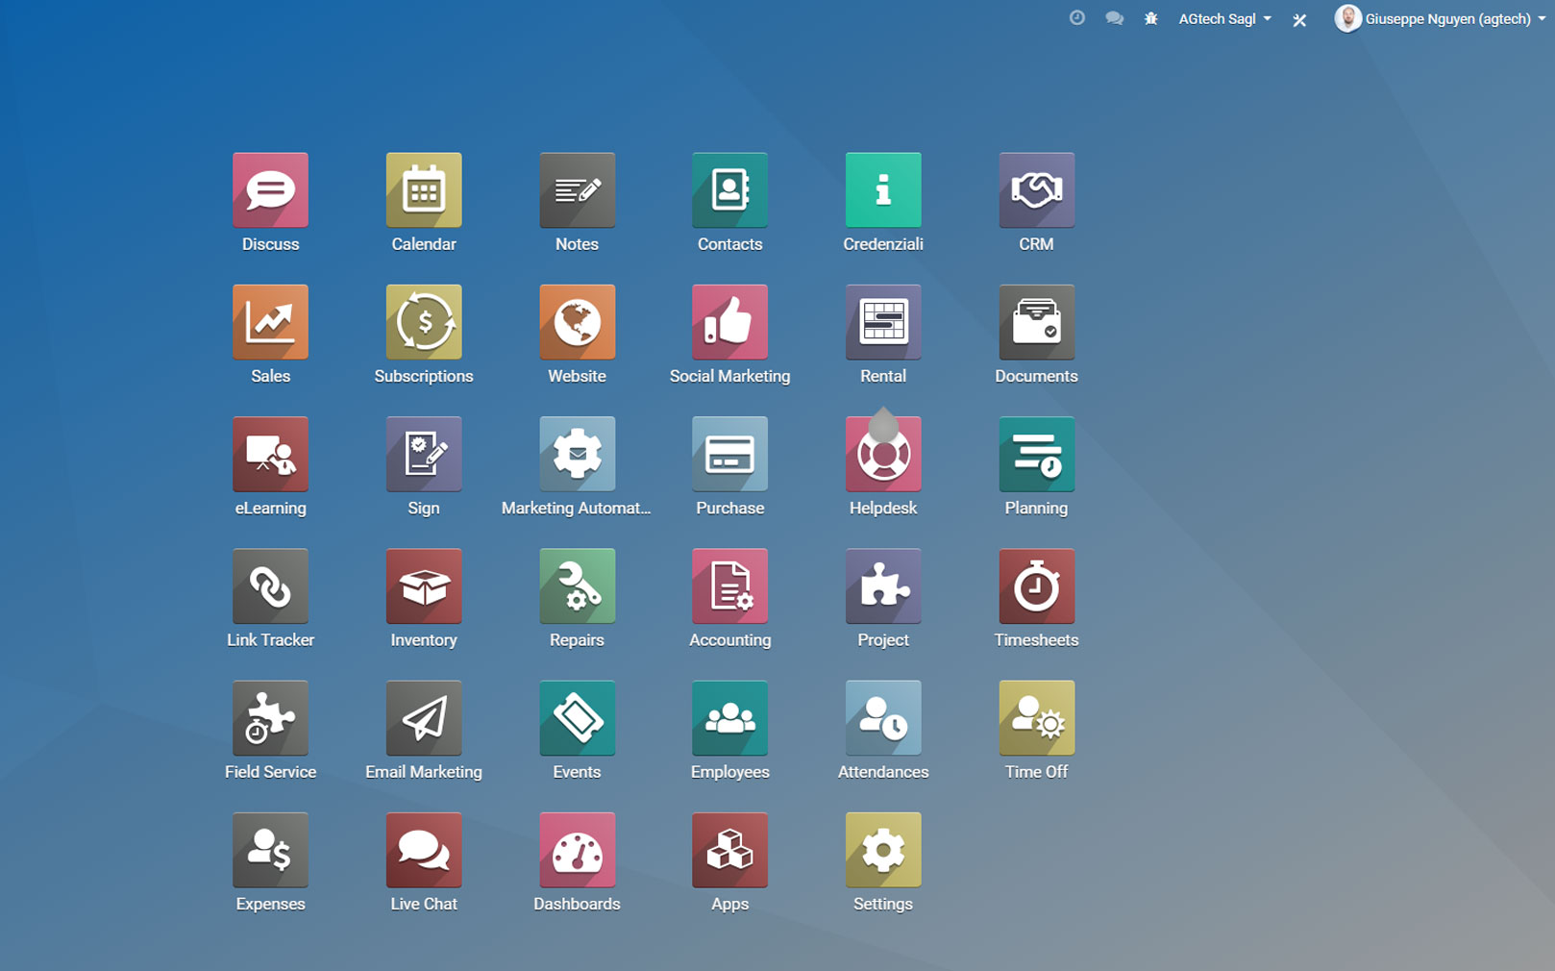The height and width of the screenshot is (971, 1555).
Task: Open the Subscriptions app
Action: click(x=424, y=322)
